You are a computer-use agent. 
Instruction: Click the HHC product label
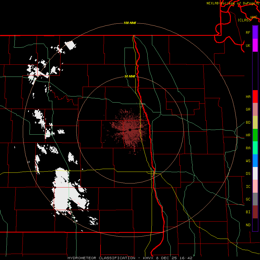pos(254,17)
